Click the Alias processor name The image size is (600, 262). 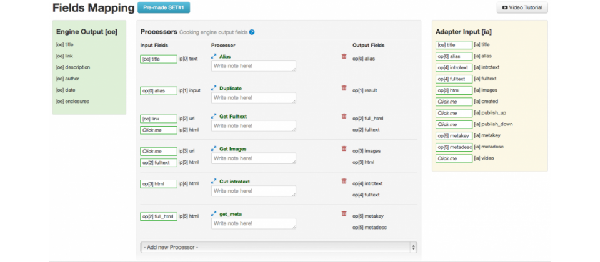[x=225, y=57]
